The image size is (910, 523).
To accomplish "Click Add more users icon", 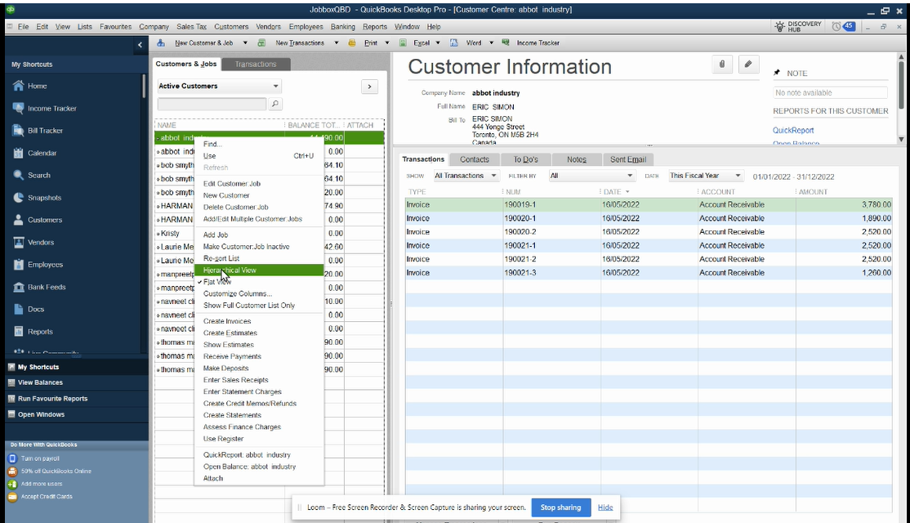I will point(12,484).
